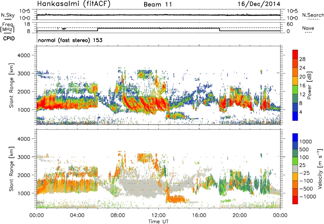Click the '16:00' time axis tick
The height and width of the screenshot is (224, 324).
(199, 216)
